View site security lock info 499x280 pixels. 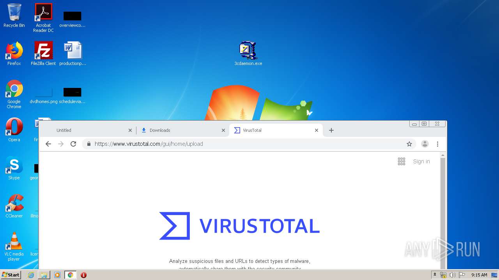tap(89, 144)
